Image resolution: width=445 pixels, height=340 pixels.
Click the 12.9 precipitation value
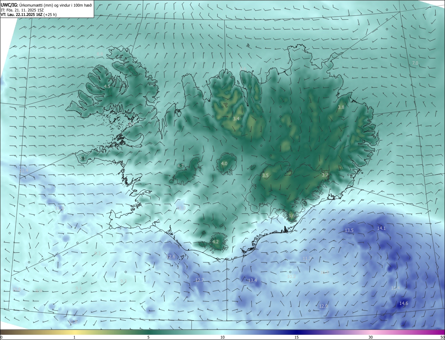point(323,306)
